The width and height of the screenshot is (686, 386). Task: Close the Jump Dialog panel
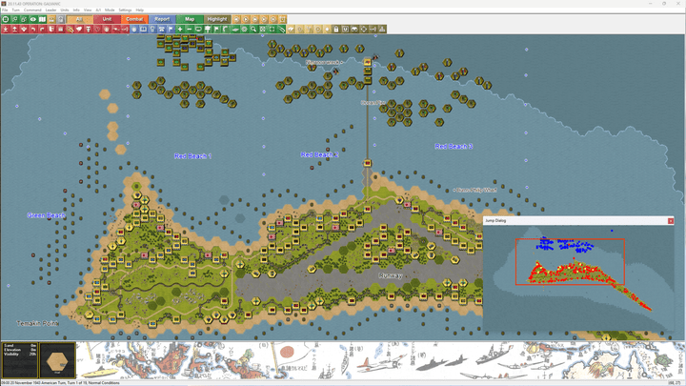671,220
